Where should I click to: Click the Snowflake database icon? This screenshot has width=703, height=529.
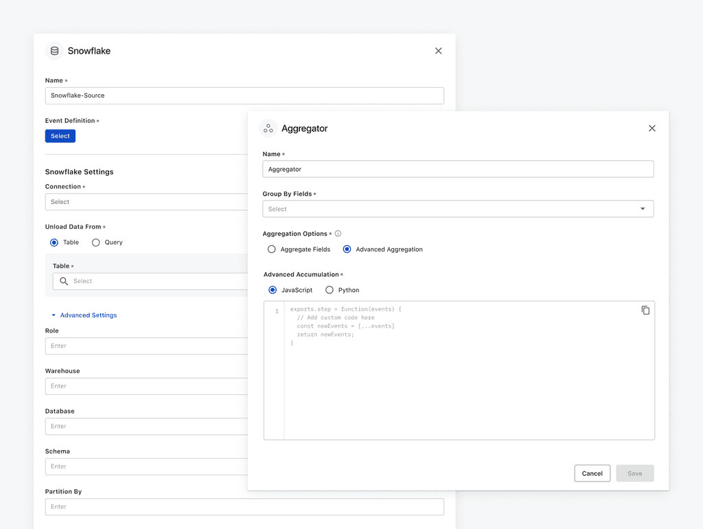[x=54, y=51]
